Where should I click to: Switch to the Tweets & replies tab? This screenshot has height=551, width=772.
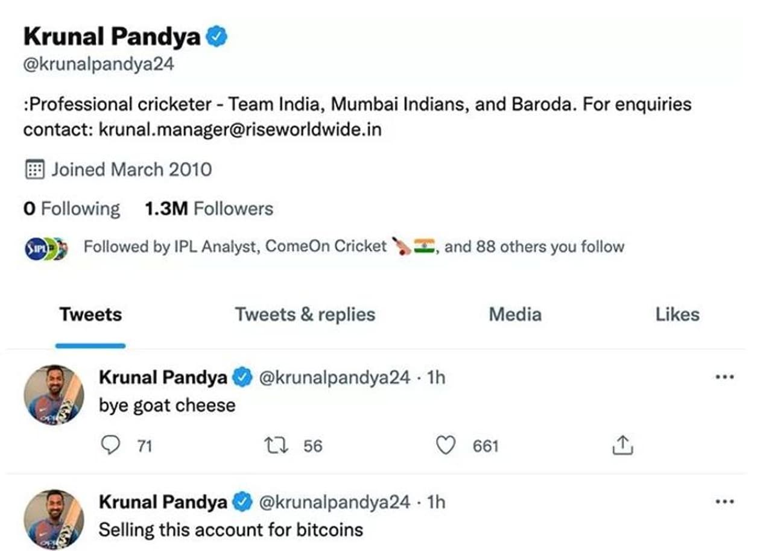click(x=305, y=315)
